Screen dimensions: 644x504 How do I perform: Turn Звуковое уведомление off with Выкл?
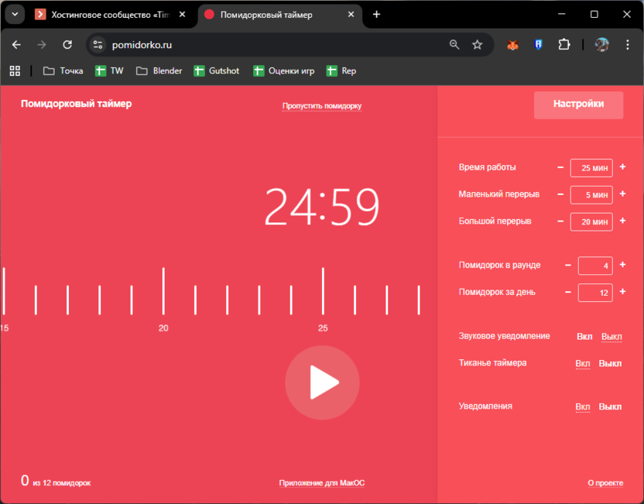[x=611, y=337]
